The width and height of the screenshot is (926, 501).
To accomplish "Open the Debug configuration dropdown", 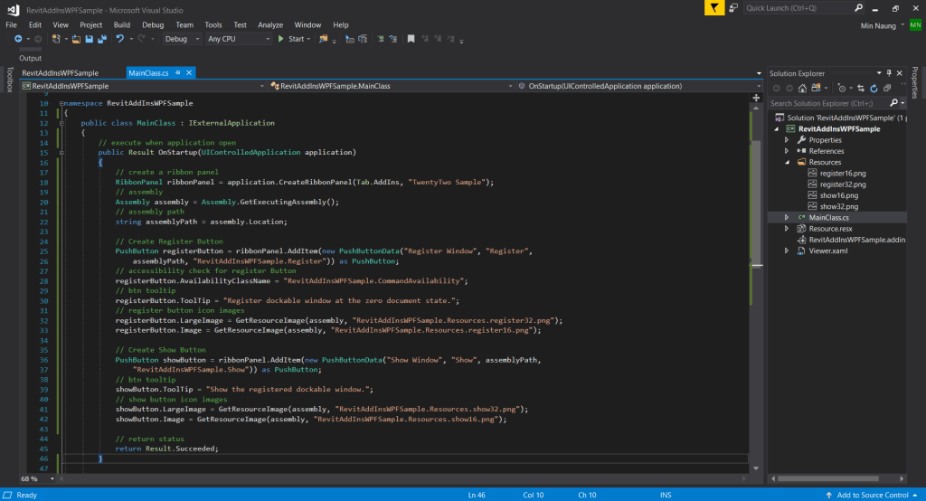I will [183, 39].
